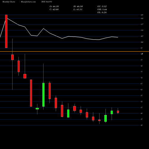Click the OC: 3.52 readout
The image size is (149, 149).
[x=102, y=7]
